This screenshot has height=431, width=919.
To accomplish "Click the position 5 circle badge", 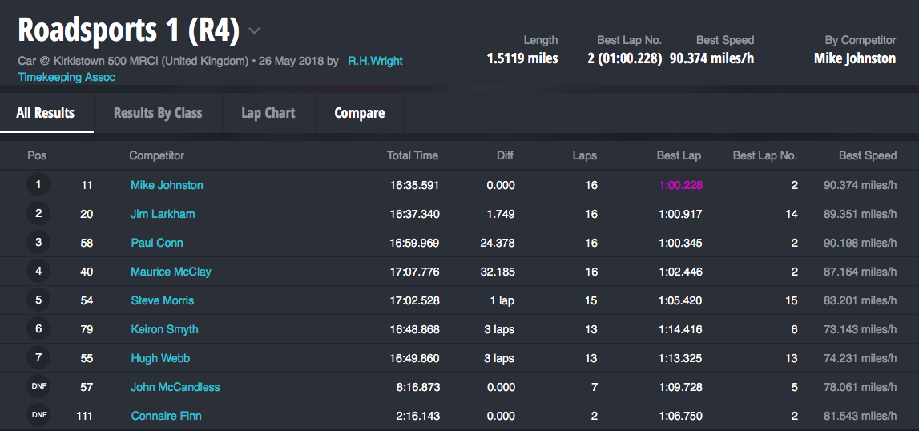I will pos(38,300).
